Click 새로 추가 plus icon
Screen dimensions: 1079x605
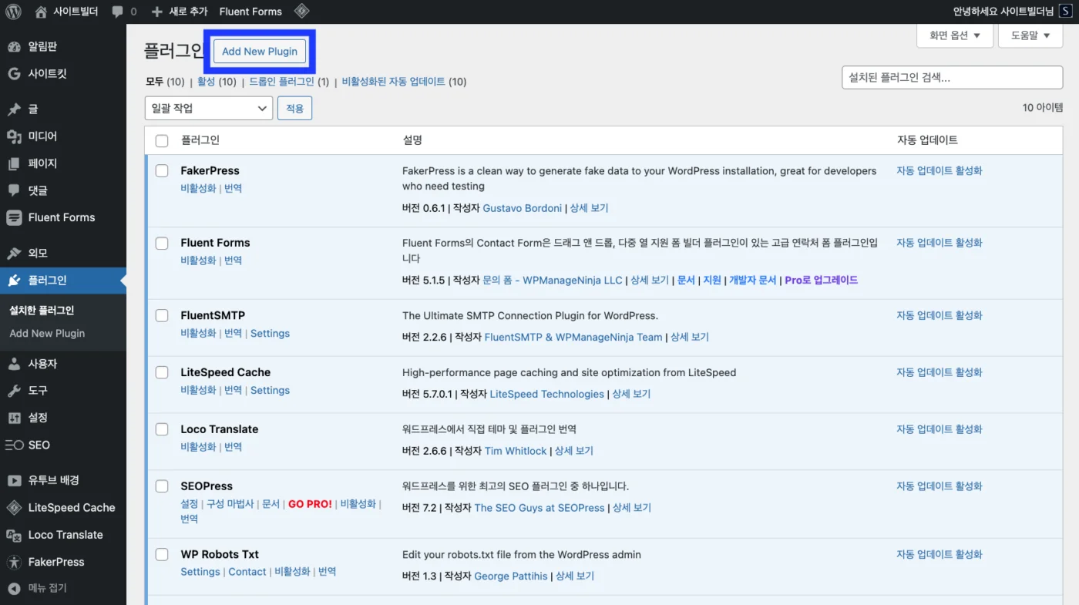tap(157, 12)
